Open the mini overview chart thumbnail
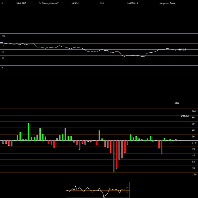198x198 pixels. [x=98, y=190]
